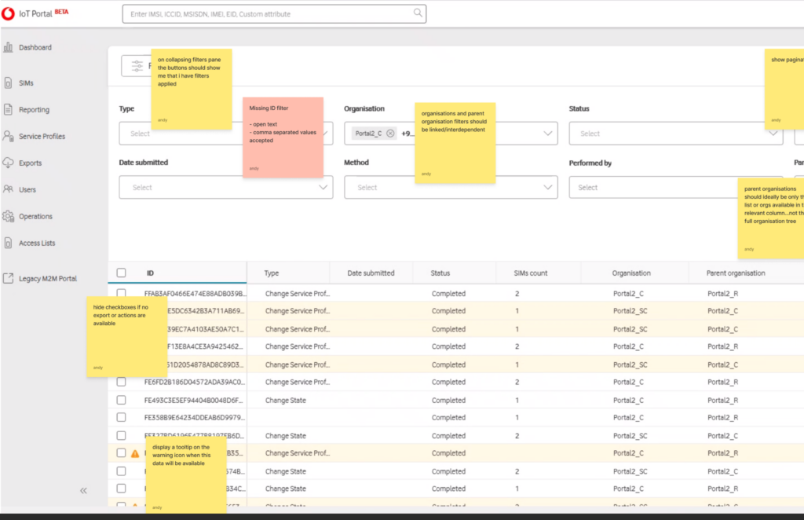Open the Method filter dropdown
Image resolution: width=804 pixels, height=520 pixels.
[451, 187]
